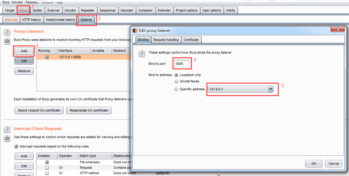The width and height of the screenshot is (349, 176).
Task: Uncheck the File extension rule Enabled box
Action: [47, 162]
